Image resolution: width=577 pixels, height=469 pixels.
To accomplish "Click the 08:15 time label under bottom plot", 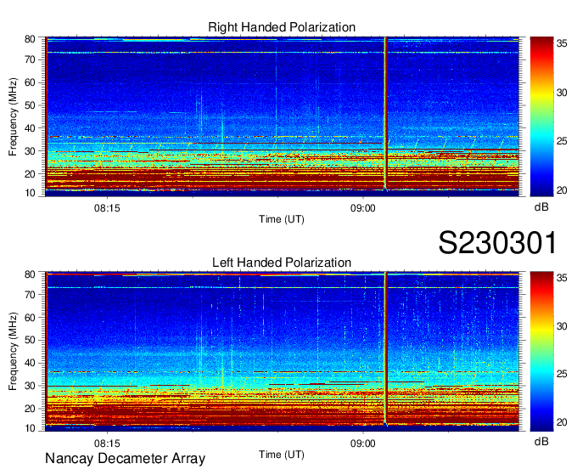I will coord(107,444).
